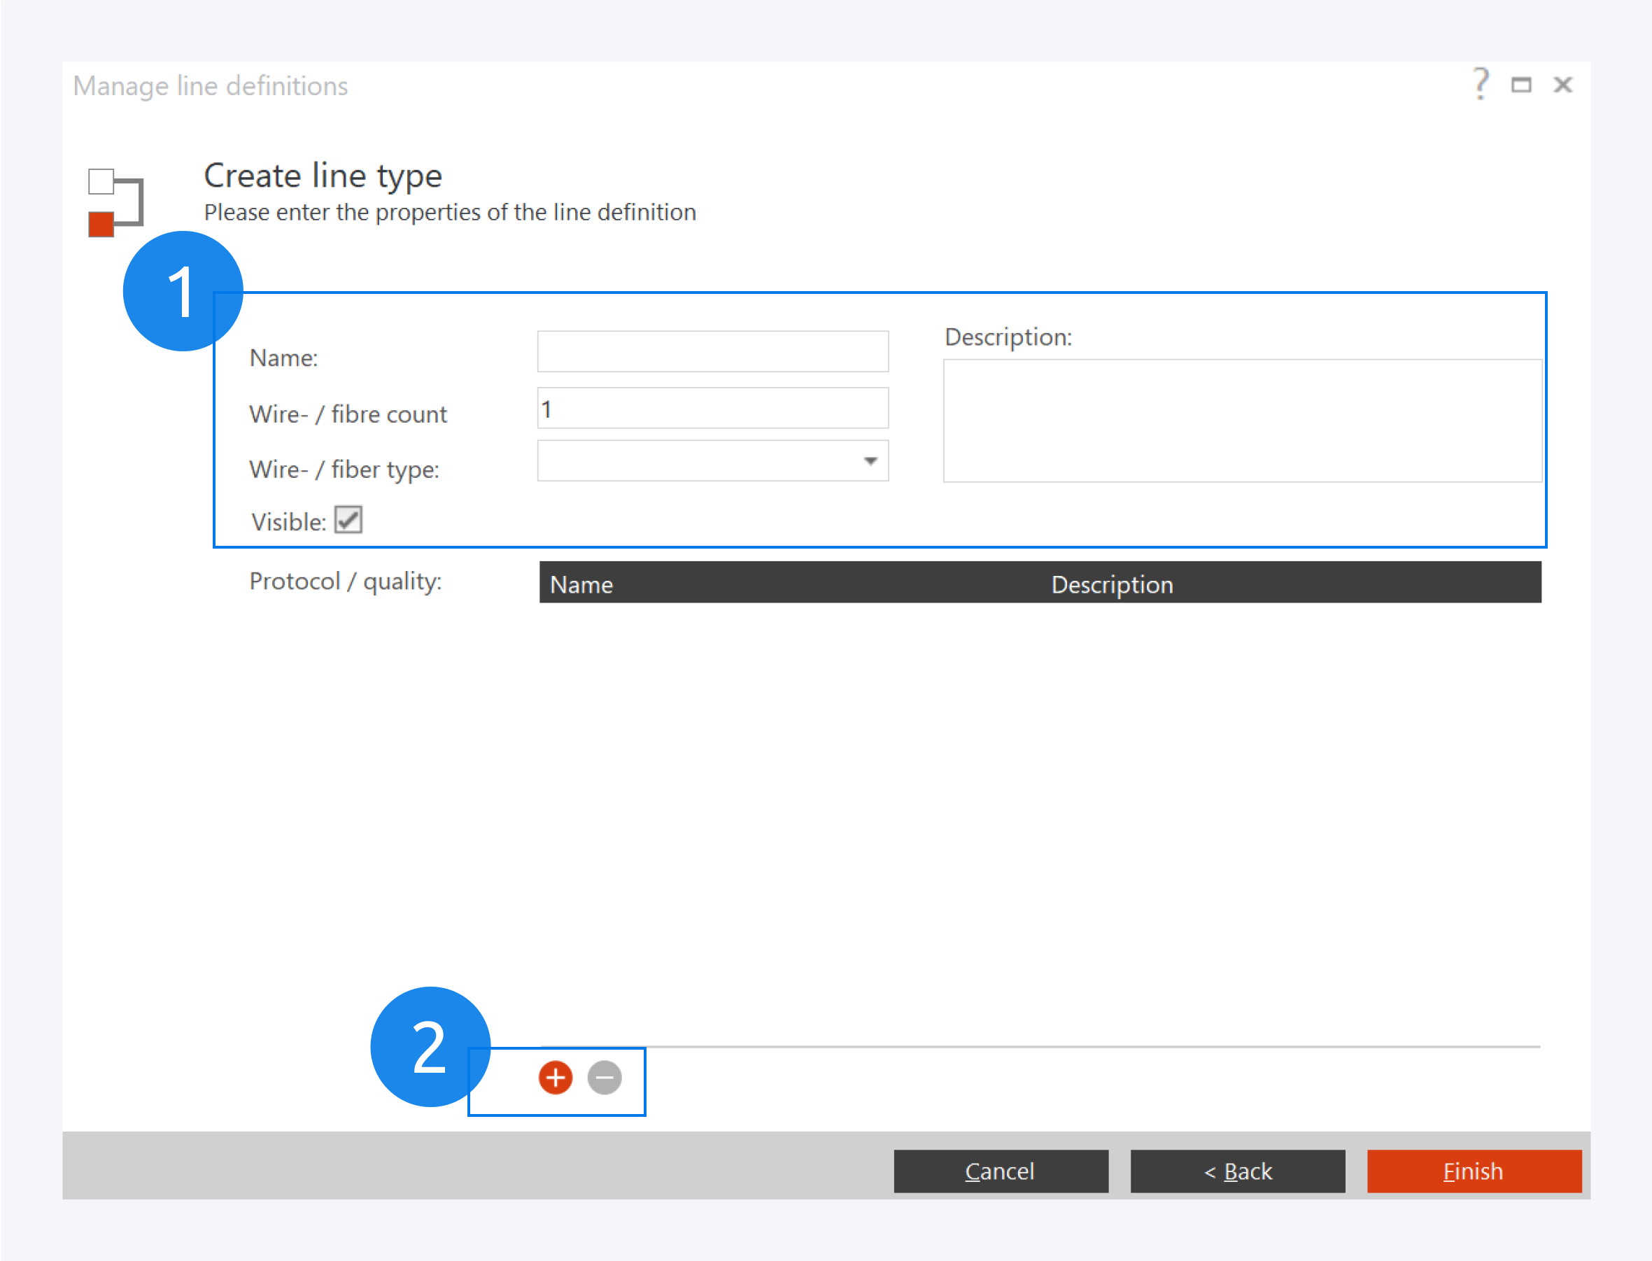Click the grey minus remove protocol icon
Screen dimensions: 1652x1261
(605, 1078)
